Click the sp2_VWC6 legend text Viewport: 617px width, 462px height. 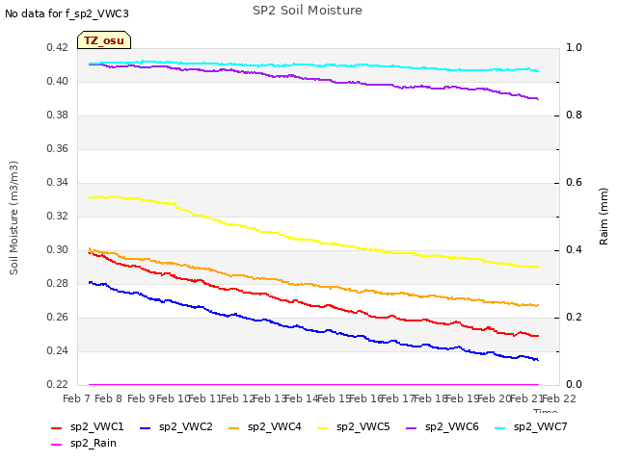pyautogui.click(x=452, y=426)
